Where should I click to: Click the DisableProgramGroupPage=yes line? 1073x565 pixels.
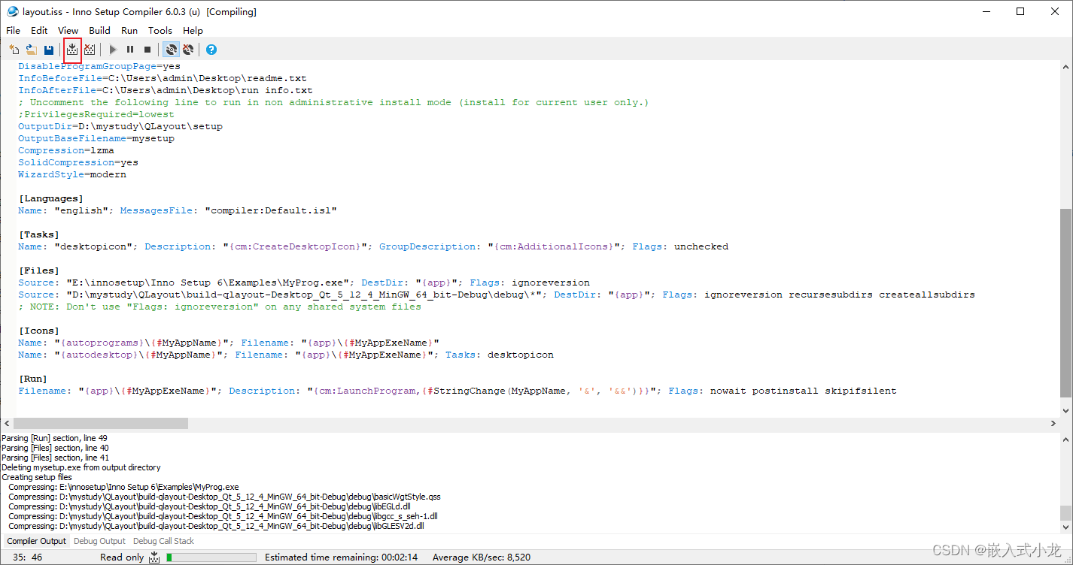click(99, 66)
